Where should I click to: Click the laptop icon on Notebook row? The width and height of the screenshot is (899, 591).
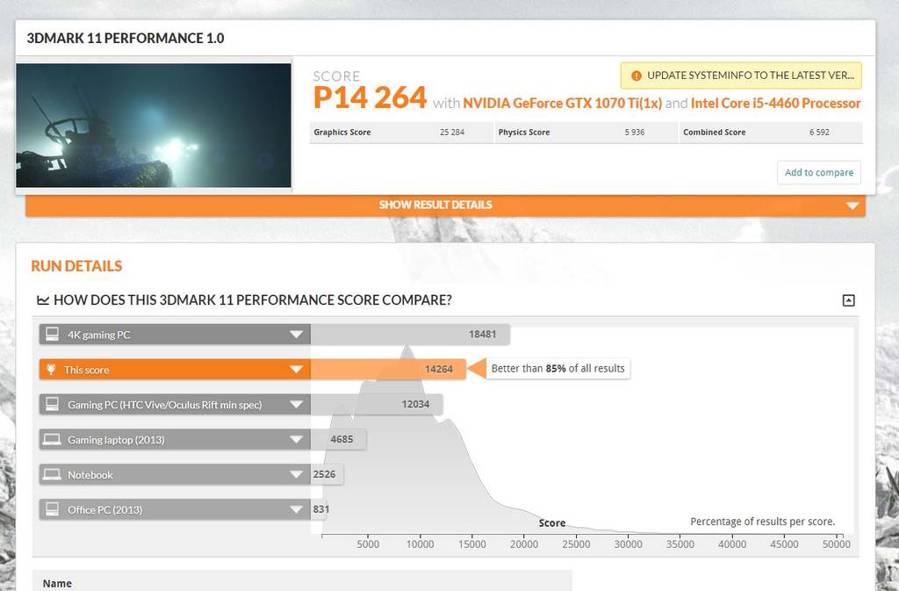click(52, 474)
